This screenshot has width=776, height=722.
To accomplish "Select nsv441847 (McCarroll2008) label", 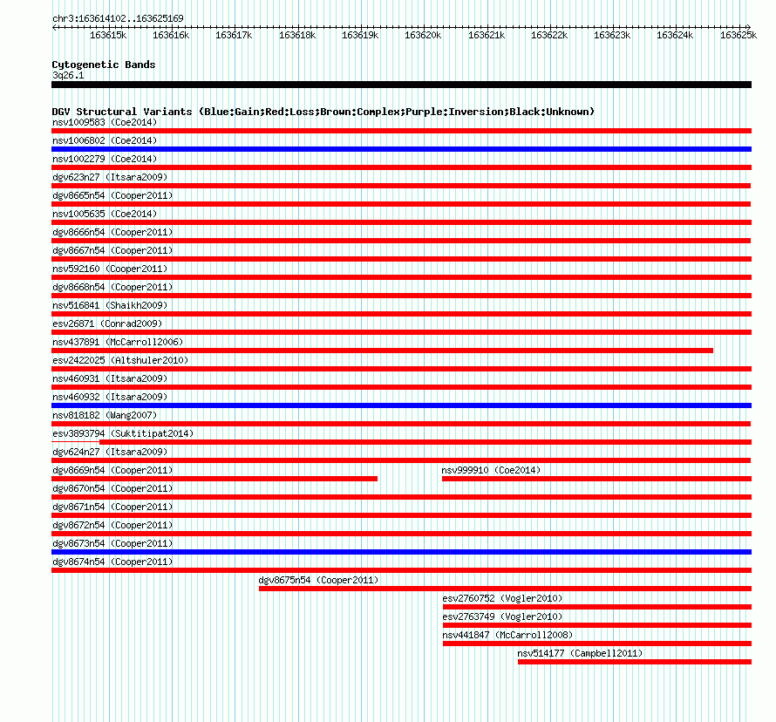I will click(507, 635).
